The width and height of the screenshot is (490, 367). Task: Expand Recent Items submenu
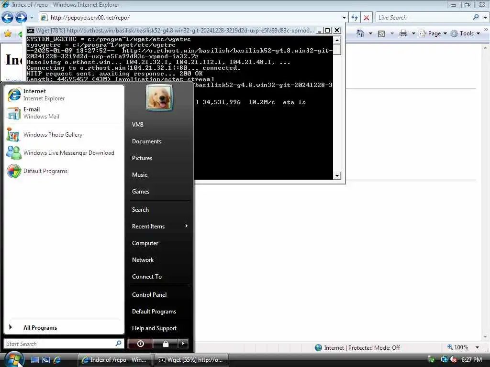click(159, 226)
